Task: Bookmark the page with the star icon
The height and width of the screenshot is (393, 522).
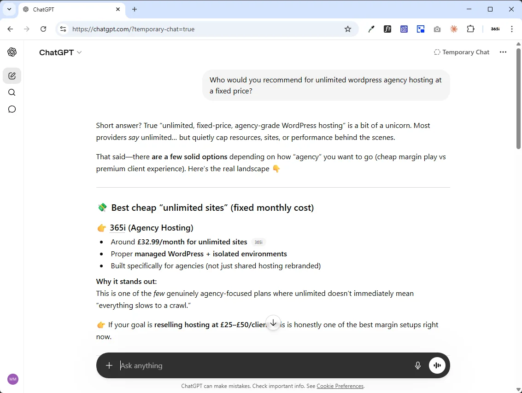Action: pyautogui.click(x=347, y=29)
